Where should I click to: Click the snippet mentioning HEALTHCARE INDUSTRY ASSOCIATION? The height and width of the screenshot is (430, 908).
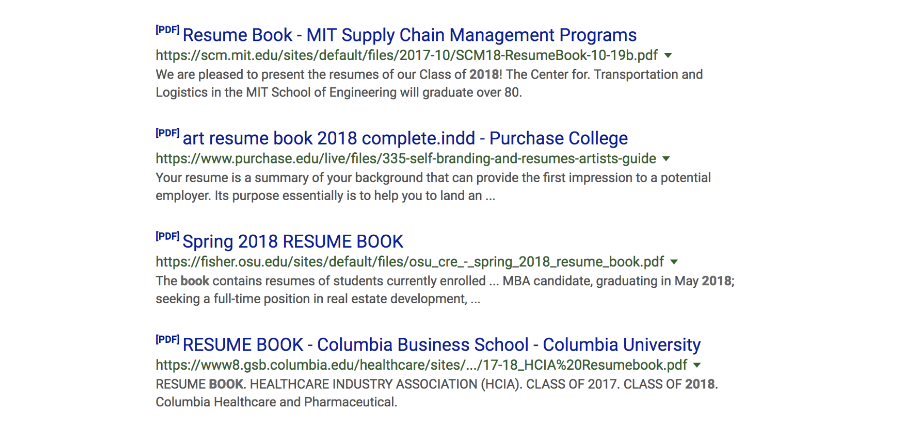[x=436, y=393]
